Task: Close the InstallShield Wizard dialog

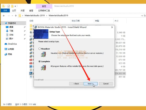Action: pyautogui.click(x=112, y=27)
